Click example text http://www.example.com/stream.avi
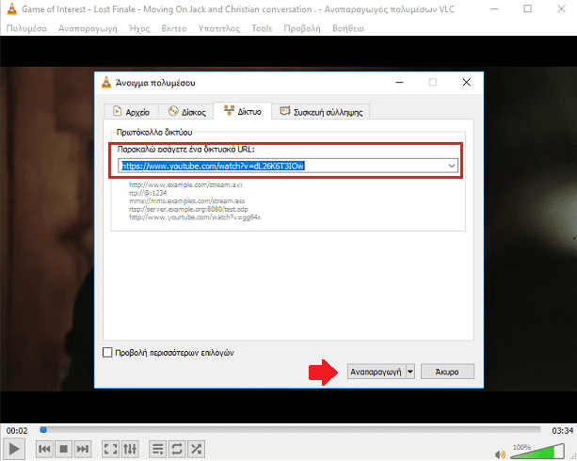This screenshot has height=461, width=577. 185,184
